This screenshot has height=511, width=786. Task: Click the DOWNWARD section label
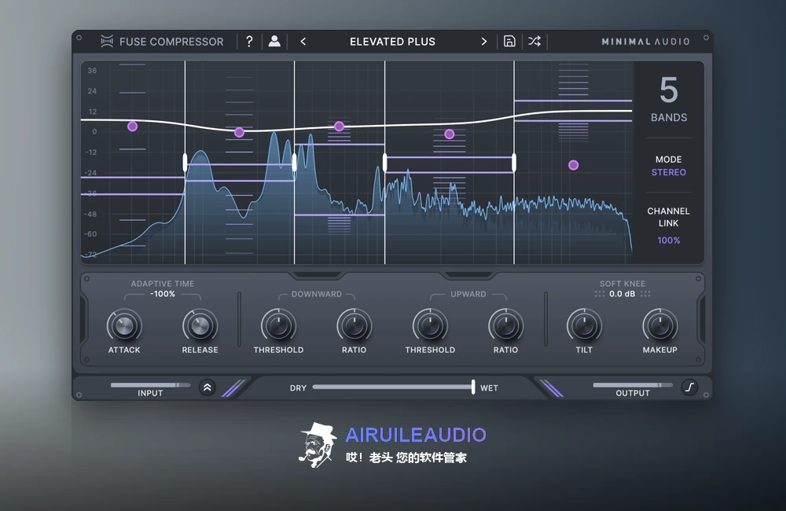click(x=317, y=294)
